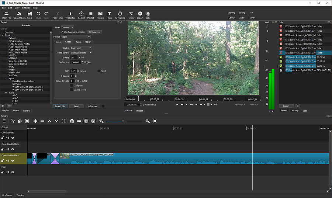Open the Rate control dropdown
Viewport: 332px width, 198px height.
coord(81,53)
